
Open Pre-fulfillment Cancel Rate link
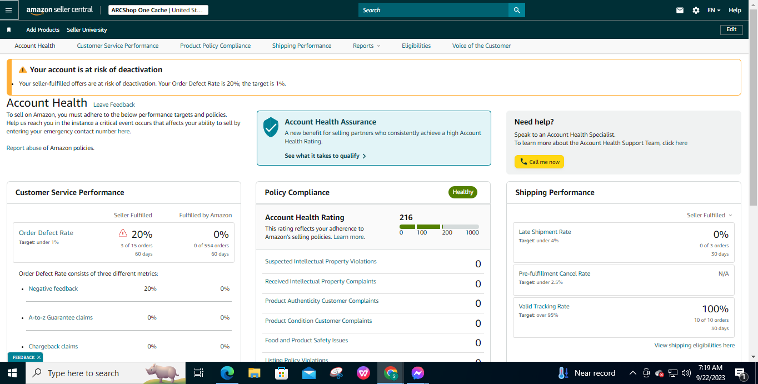click(555, 273)
